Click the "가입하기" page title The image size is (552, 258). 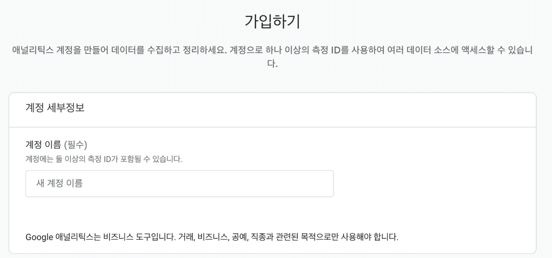(272, 22)
